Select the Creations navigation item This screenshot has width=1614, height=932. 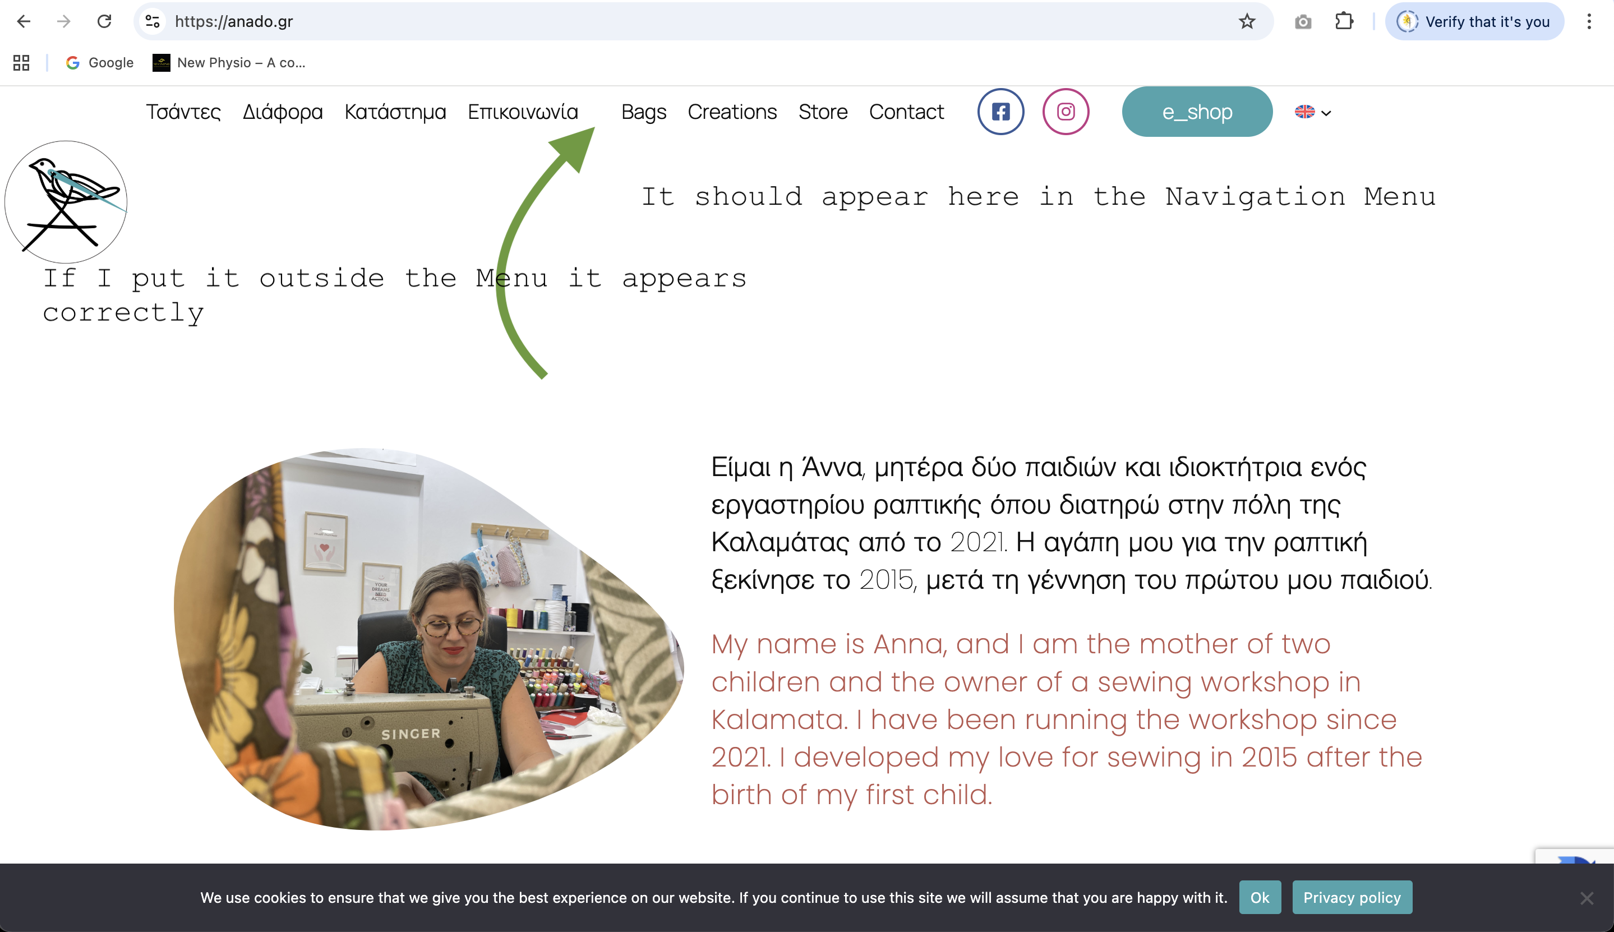[732, 112]
